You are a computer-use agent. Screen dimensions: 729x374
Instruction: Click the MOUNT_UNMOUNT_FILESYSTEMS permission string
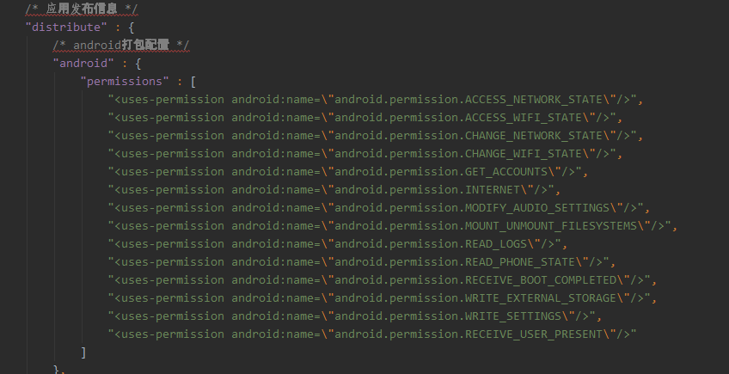(392, 226)
